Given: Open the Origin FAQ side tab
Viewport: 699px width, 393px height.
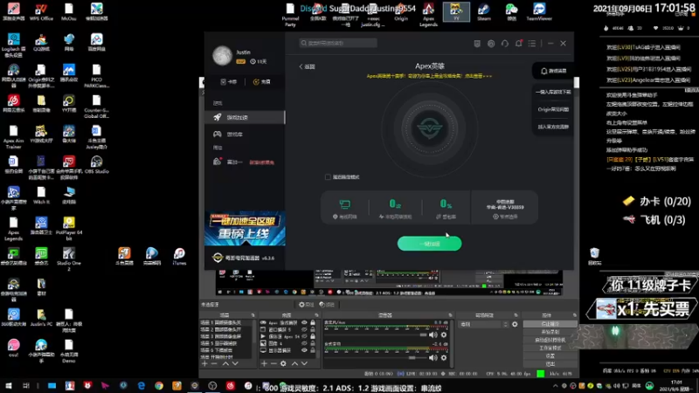Looking at the screenshot, I should [x=553, y=109].
